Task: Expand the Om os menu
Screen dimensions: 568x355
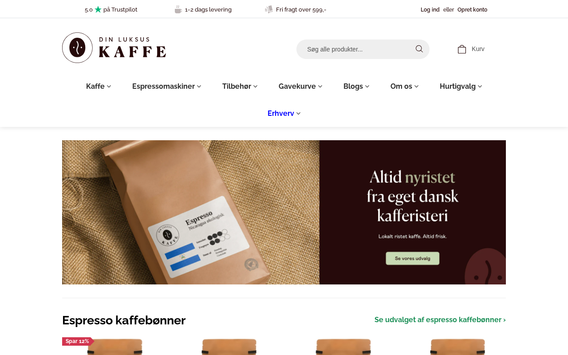Action: tap(405, 87)
